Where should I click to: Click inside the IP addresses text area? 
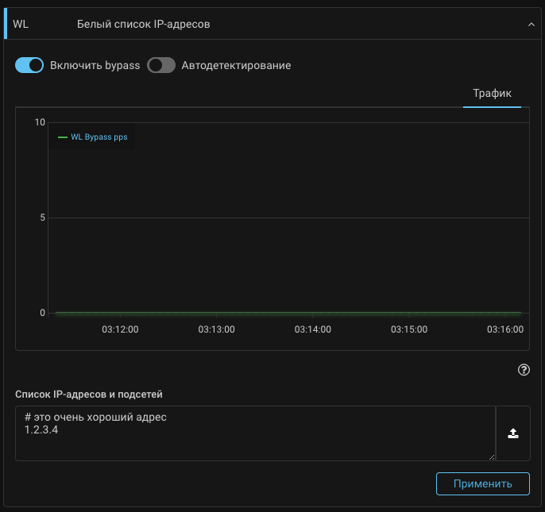coord(254,445)
